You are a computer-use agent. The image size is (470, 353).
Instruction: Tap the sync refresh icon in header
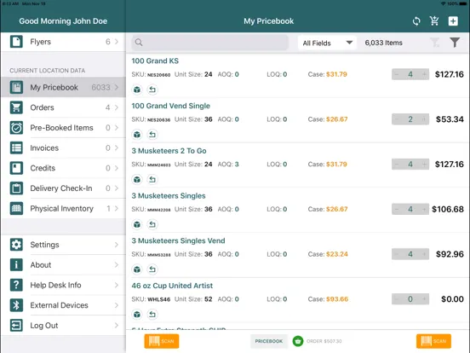(416, 21)
